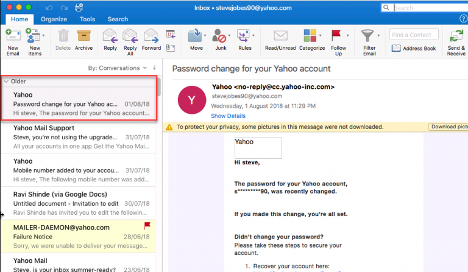The height and width of the screenshot is (272, 468).
Task: Click the Move folder icon
Action: [194, 36]
